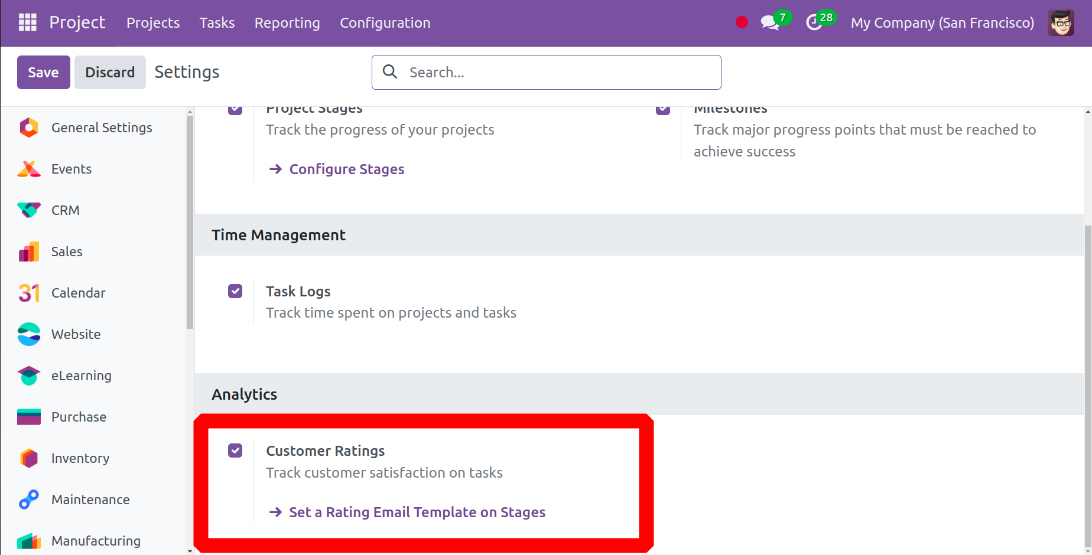Click the red recording status dot
1092x555 pixels.
742,22
